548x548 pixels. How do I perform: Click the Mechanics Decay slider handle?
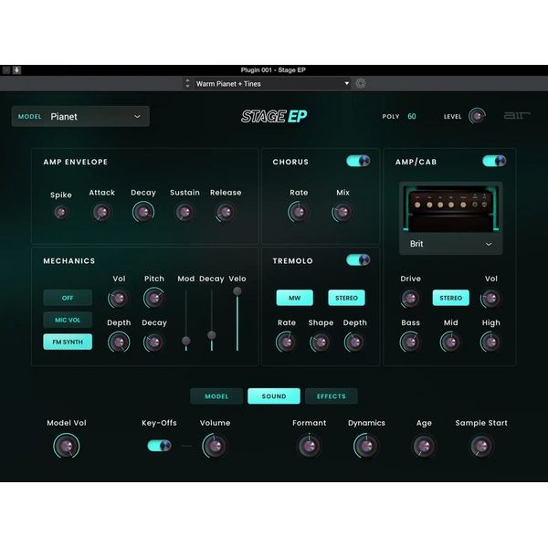212,335
